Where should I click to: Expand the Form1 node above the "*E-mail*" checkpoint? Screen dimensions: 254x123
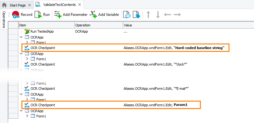coord(27,83)
